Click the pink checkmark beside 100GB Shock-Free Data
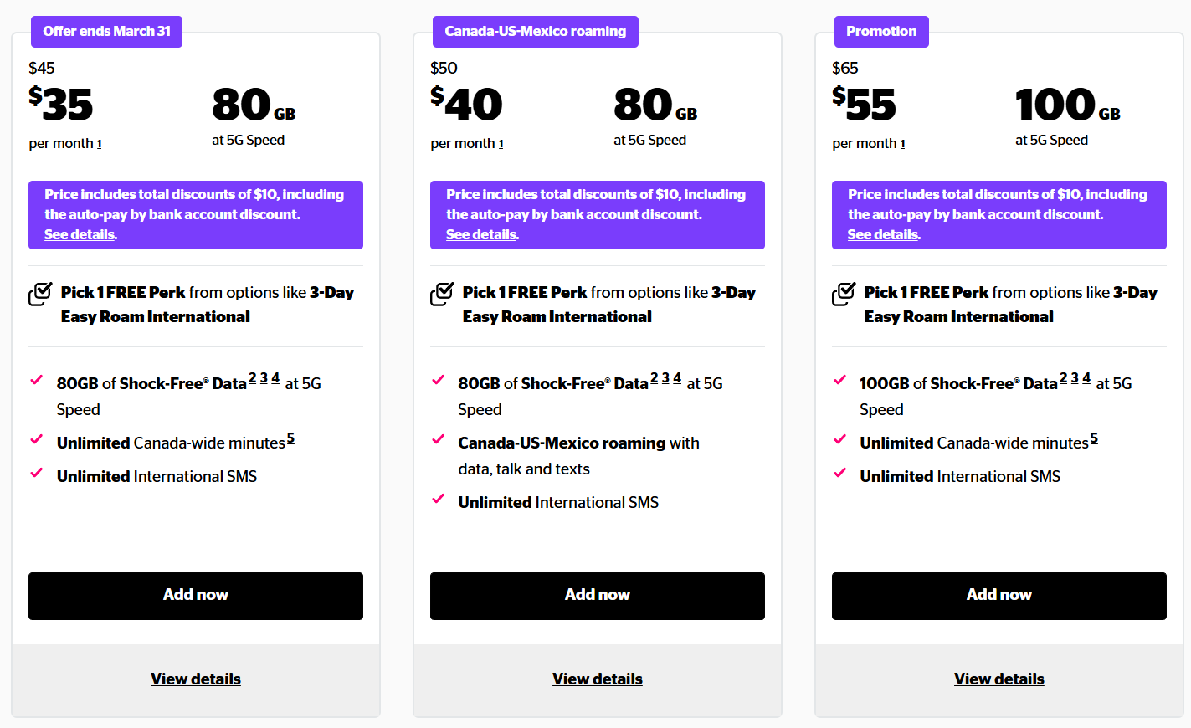This screenshot has width=1191, height=728. tap(839, 380)
